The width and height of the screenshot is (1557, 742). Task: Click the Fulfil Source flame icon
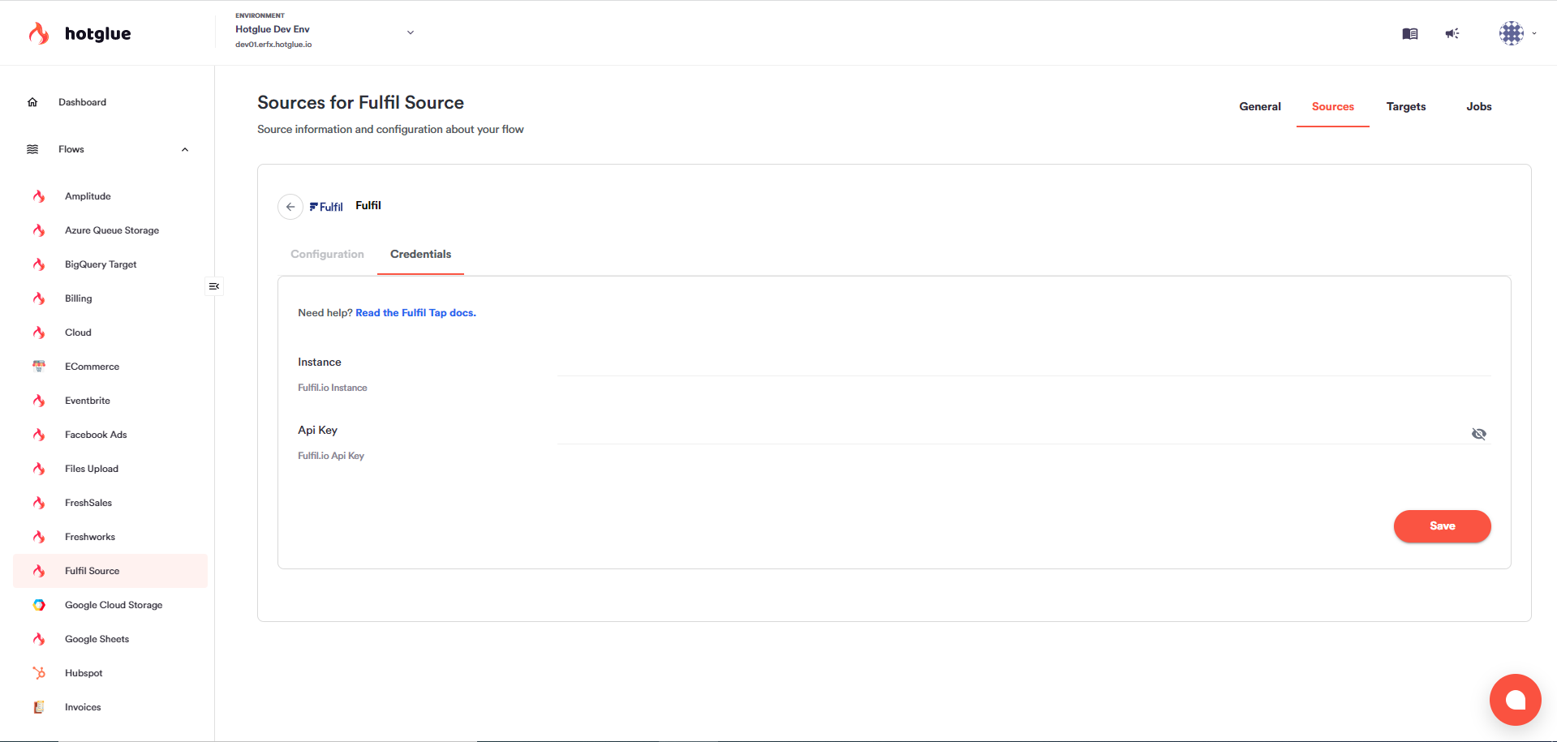tap(39, 571)
